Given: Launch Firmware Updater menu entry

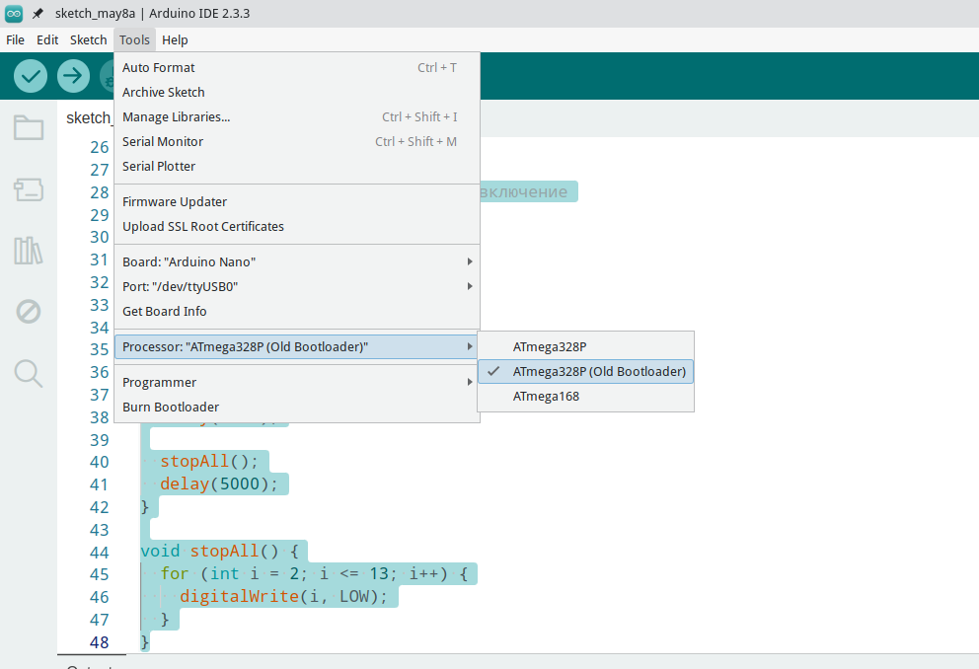Looking at the screenshot, I should (x=297, y=201).
